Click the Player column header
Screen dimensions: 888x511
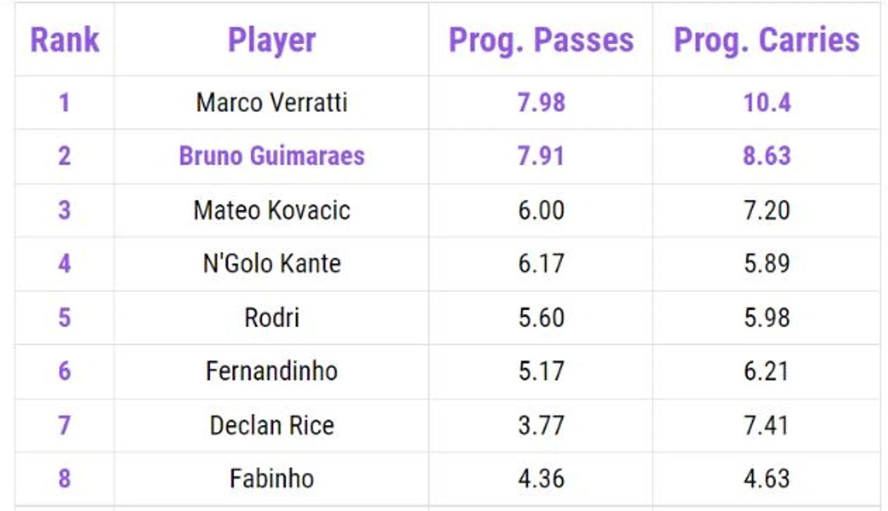click(271, 41)
